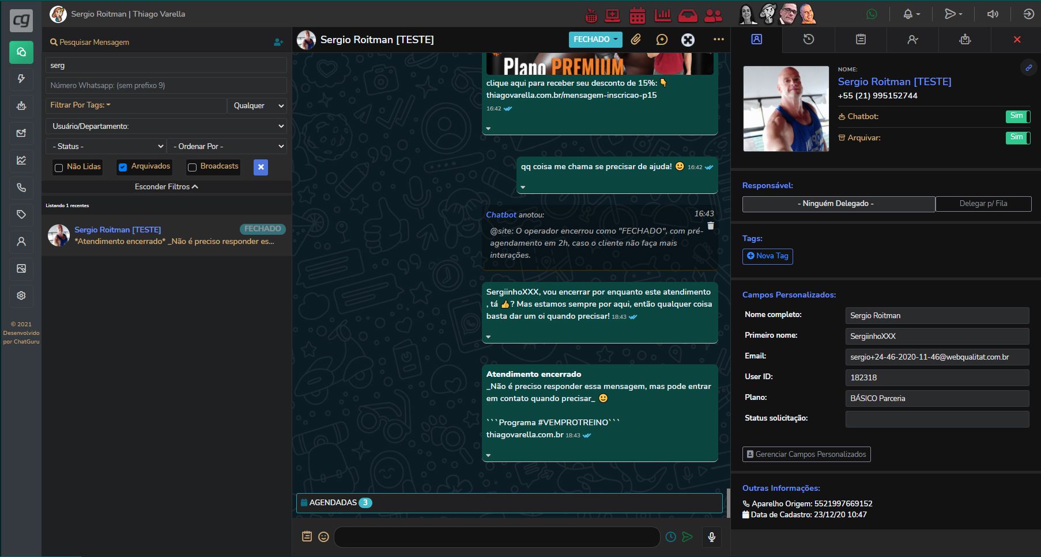The height and width of the screenshot is (557, 1041).
Task: Attach a file with the paperclip icon
Action: (x=636, y=39)
